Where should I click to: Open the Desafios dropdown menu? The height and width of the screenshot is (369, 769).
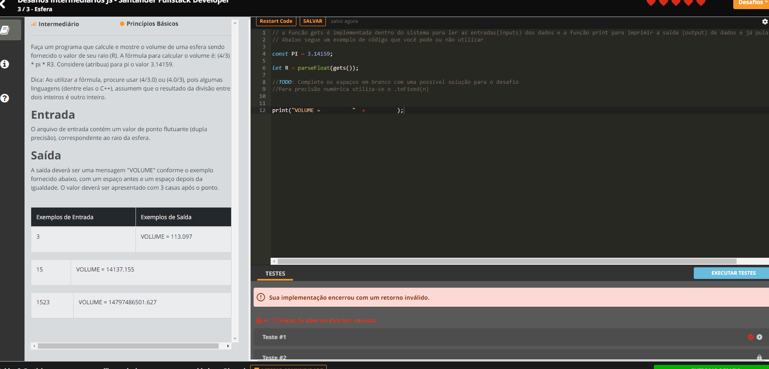[752, 3]
